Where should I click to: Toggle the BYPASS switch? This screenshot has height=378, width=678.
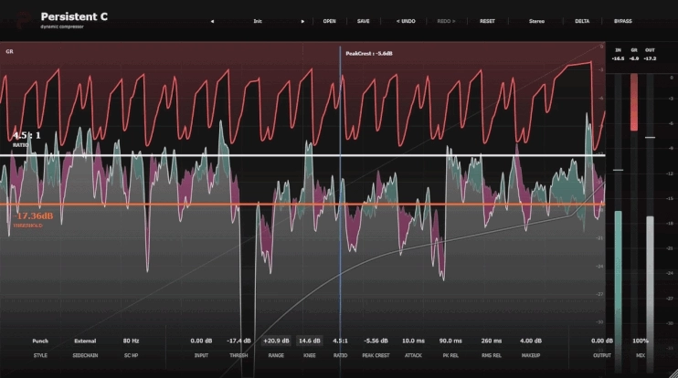[622, 21]
